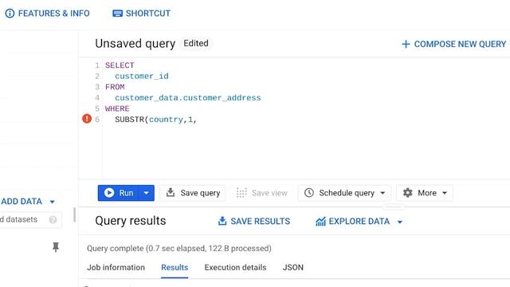Open the More settings dropdown
The height and width of the screenshot is (287, 510).
[425, 193]
